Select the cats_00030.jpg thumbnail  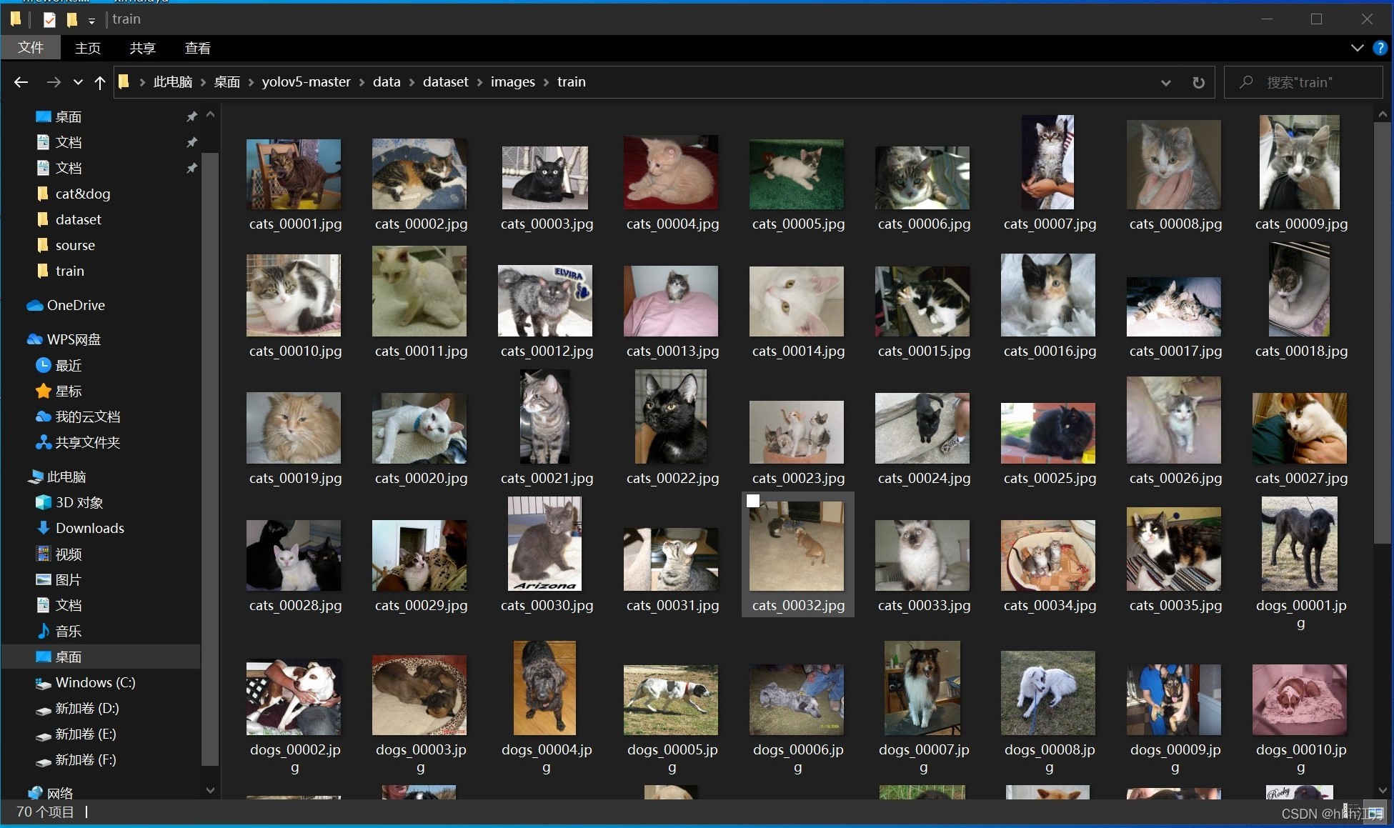(545, 544)
